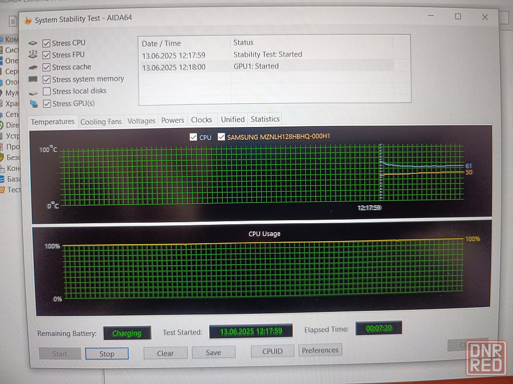513x384 pixels.
Task: Toggle the Stress GPU(s) checkbox
Action: (47, 103)
